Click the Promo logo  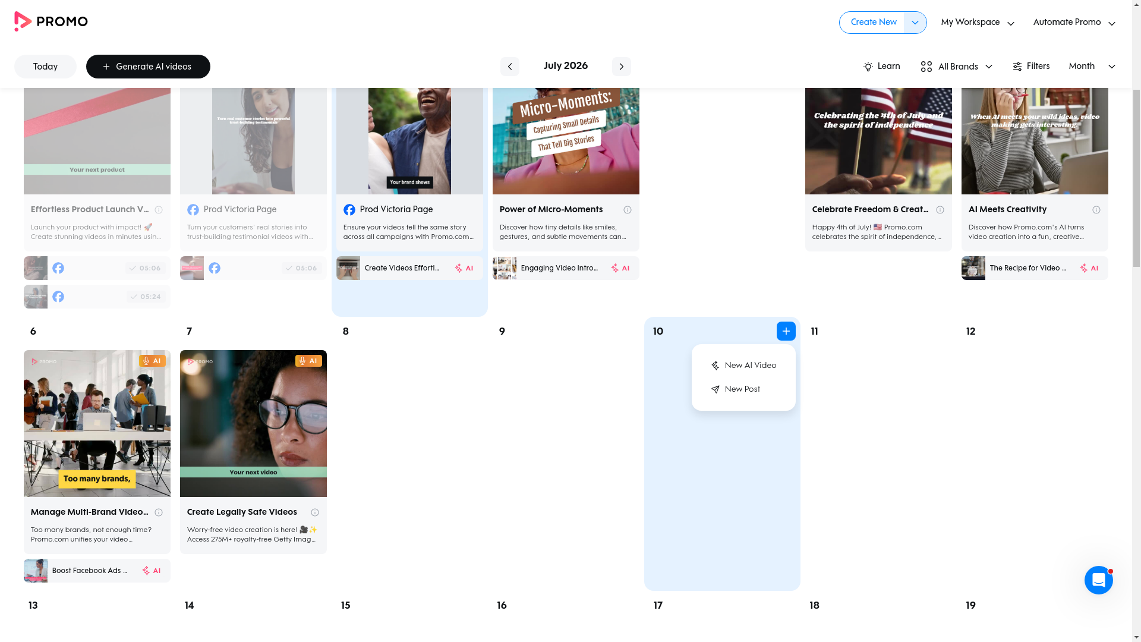click(51, 22)
